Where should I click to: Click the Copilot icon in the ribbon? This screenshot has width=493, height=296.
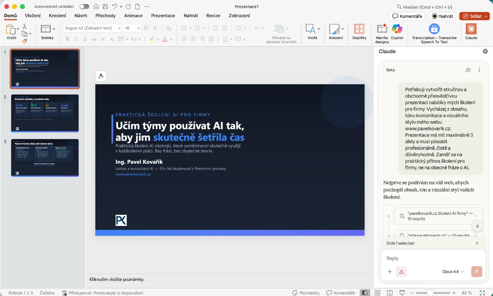coord(397,31)
